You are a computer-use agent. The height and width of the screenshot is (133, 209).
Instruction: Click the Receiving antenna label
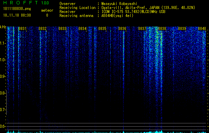click(76, 16)
